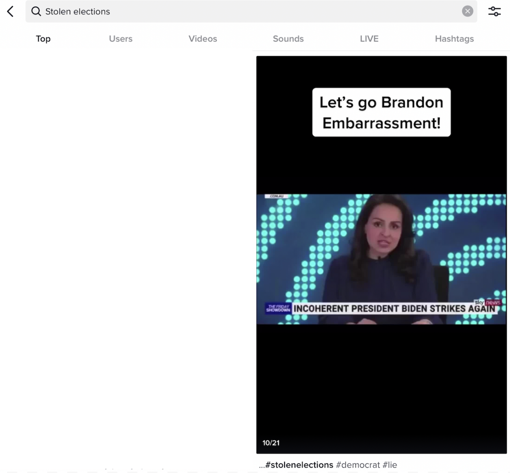Open the #democrat hashtag link

click(x=358, y=465)
